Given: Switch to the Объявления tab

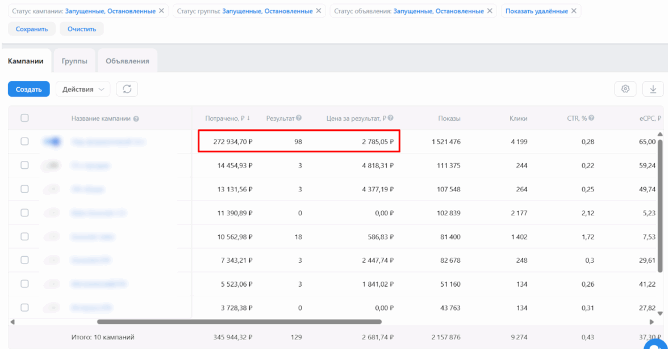Looking at the screenshot, I should click(x=127, y=61).
